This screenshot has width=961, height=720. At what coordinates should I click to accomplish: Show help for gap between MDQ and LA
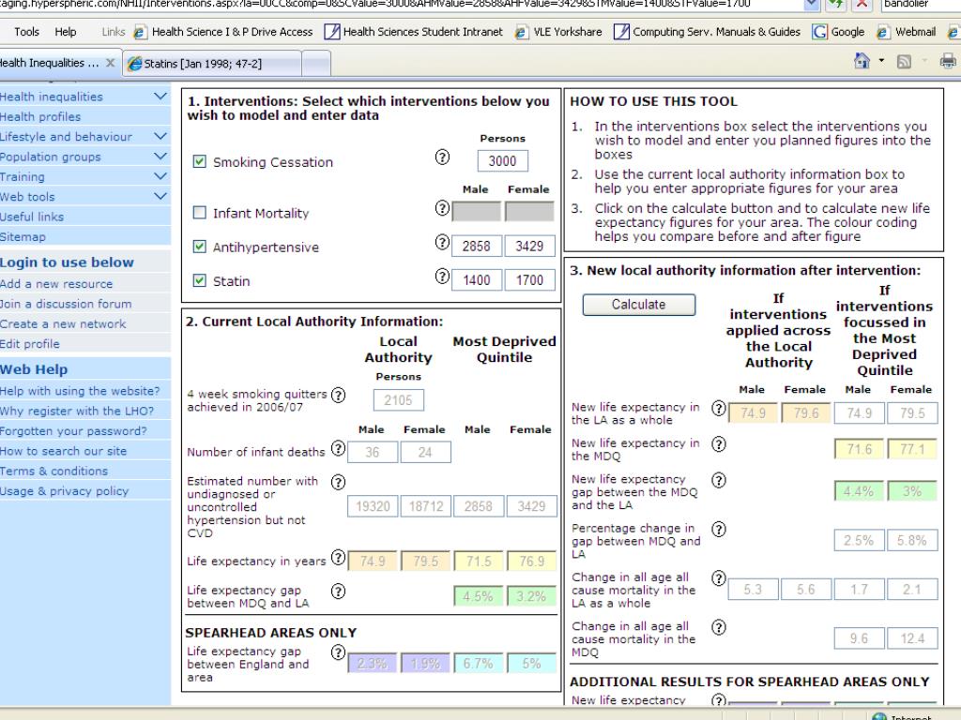[x=338, y=592]
